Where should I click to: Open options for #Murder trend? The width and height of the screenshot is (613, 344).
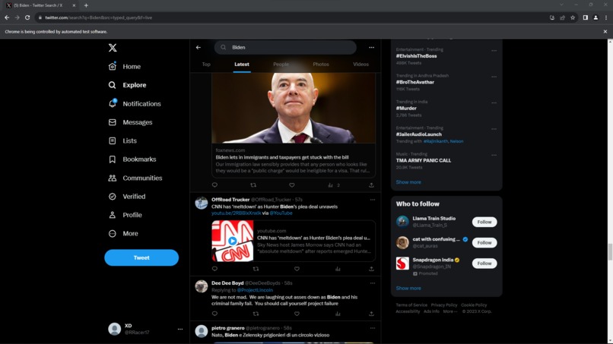494,103
